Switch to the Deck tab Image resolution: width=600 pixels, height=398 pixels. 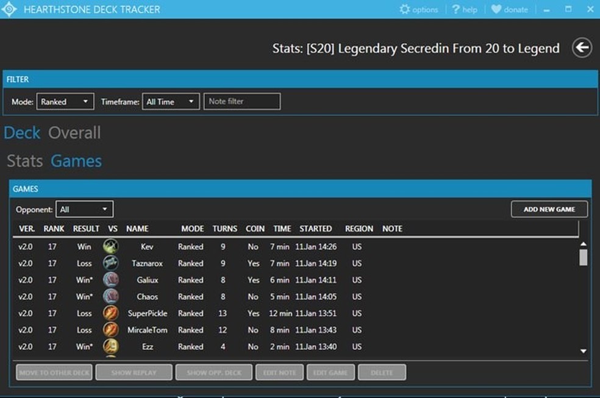point(22,133)
